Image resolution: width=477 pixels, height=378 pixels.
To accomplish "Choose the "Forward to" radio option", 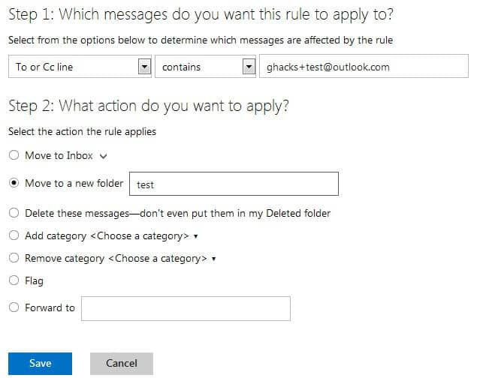I will click(14, 307).
